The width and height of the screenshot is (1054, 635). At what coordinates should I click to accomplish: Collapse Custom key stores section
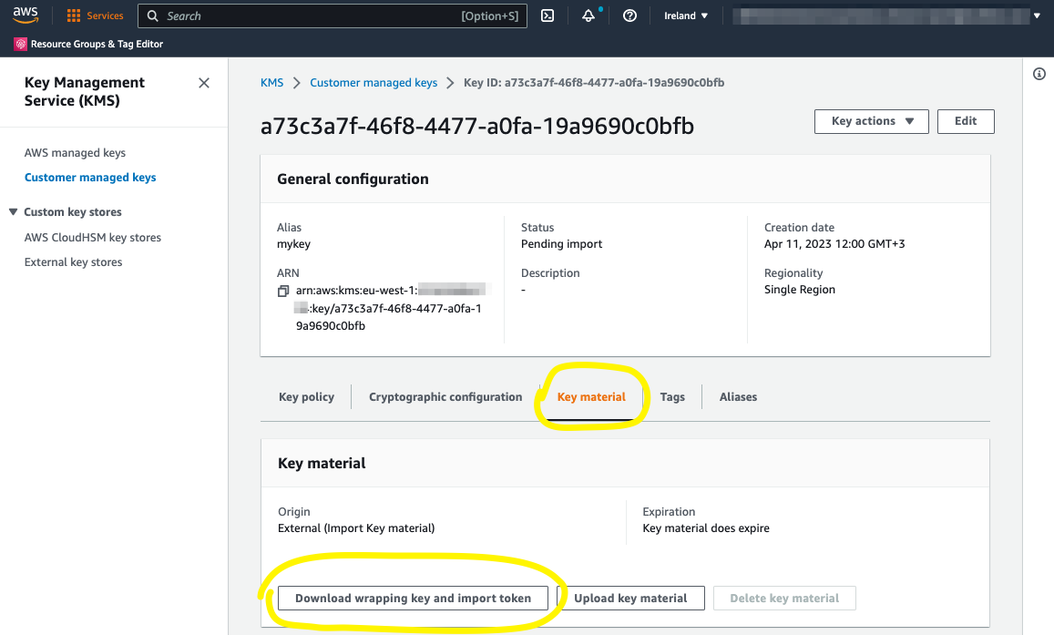point(13,211)
